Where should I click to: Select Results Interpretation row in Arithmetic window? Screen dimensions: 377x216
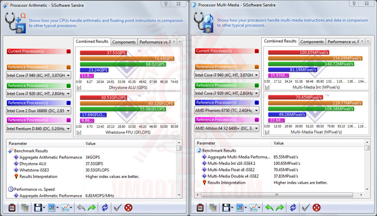coord(91,177)
